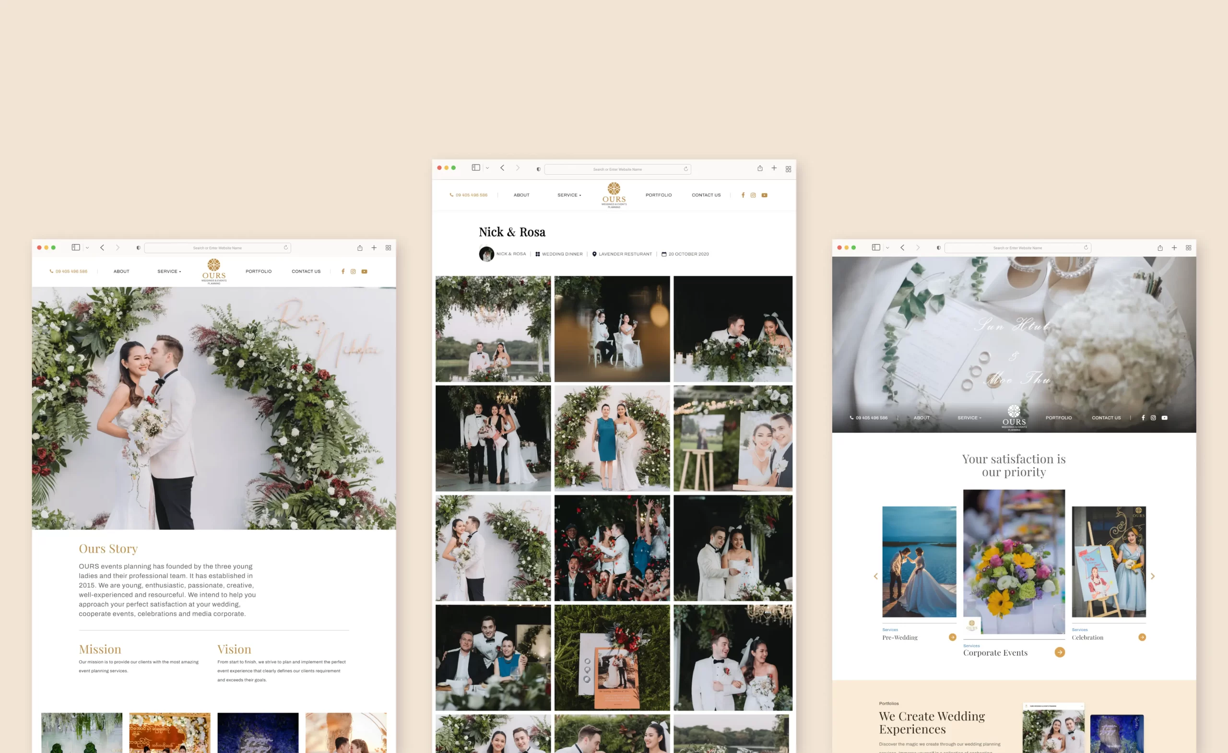Open PORTFOLIO in middle window navigation

pos(659,195)
